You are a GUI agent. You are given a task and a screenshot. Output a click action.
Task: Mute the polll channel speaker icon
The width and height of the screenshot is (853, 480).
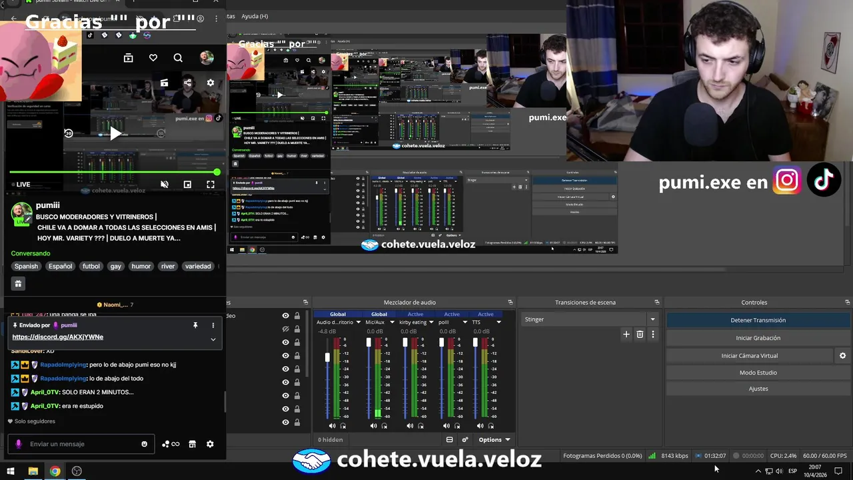click(446, 426)
